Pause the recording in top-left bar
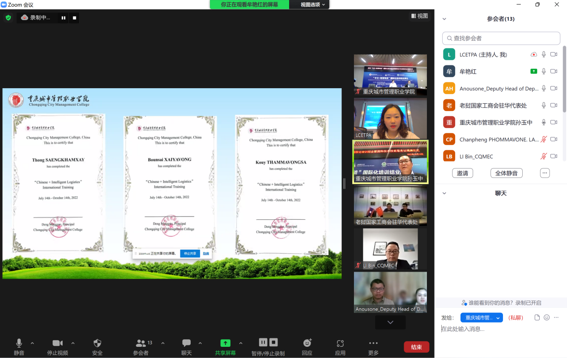The width and height of the screenshot is (567, 358). (64, 18)
